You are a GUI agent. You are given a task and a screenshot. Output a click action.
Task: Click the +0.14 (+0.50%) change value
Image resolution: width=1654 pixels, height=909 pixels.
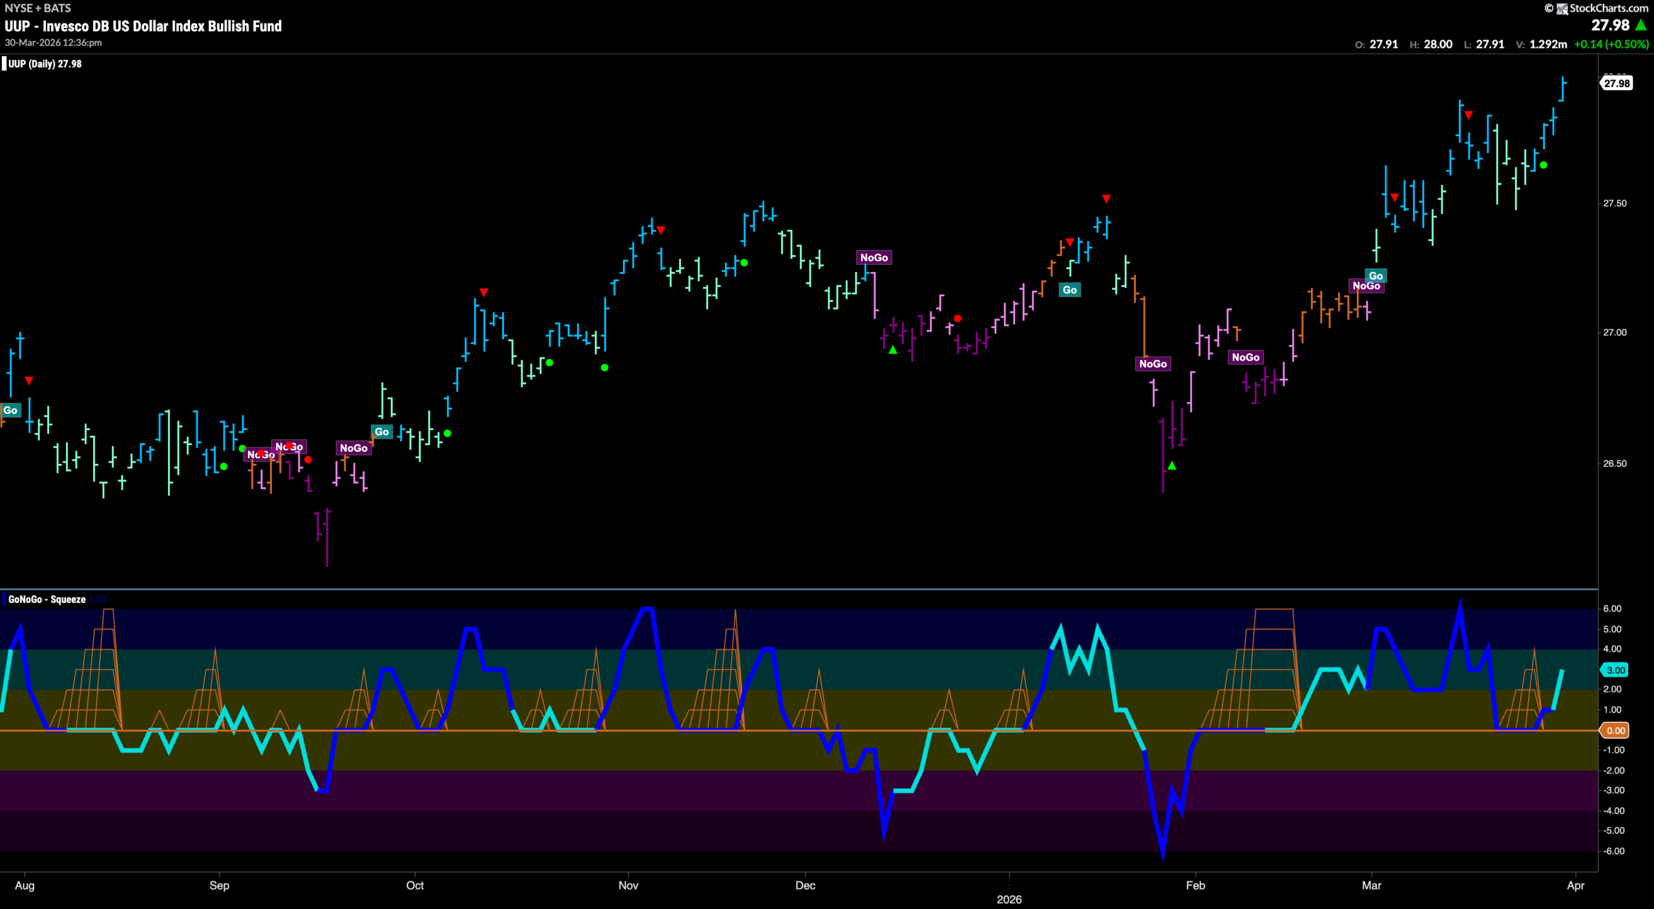coord(1611,44)
